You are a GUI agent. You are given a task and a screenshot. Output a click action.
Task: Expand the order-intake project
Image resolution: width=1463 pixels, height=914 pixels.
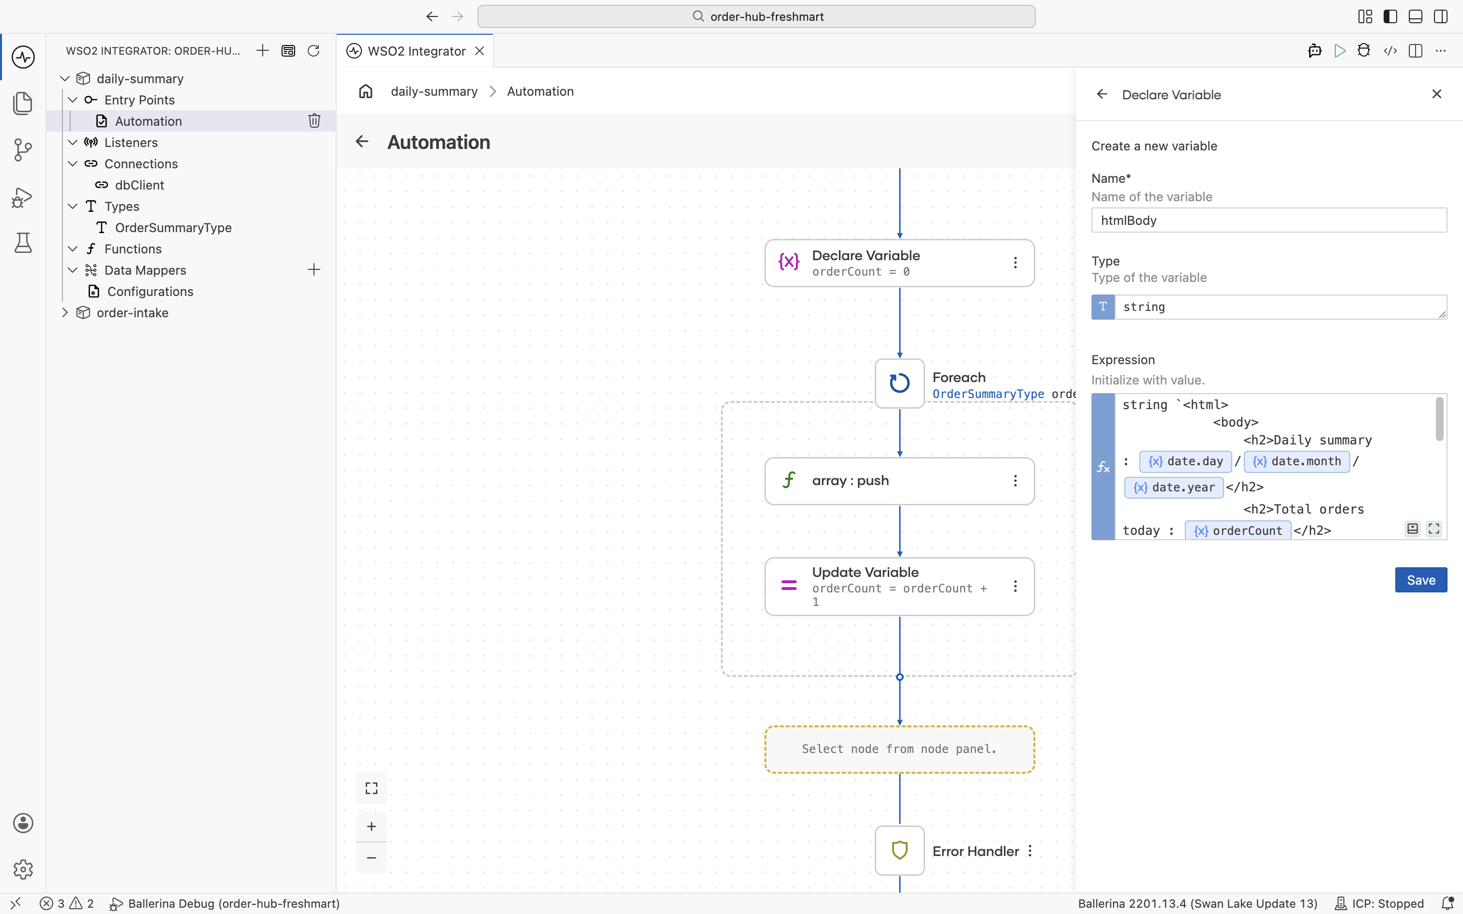point(65,312)
